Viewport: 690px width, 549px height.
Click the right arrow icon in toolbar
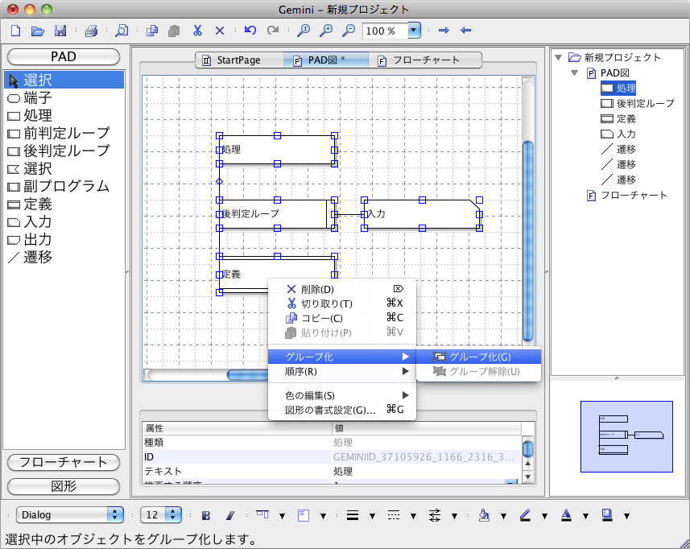[444, 31]
